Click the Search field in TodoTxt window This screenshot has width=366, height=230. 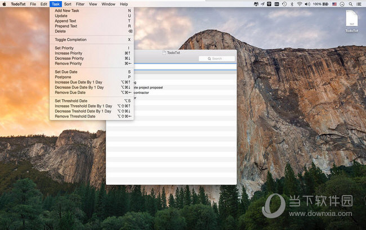click(x=217, y=58)
